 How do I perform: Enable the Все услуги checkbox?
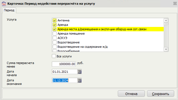(54, 56)
